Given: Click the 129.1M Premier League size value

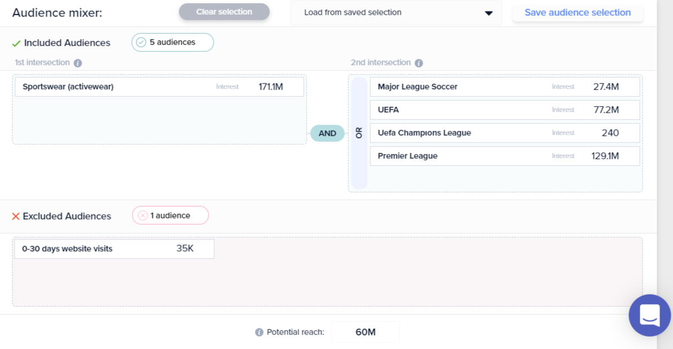Looking at the screenshot, I should (605, 156).
